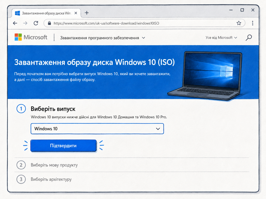266x199 pixels.
Task: Close the browser window
Action: pos(253,10)
